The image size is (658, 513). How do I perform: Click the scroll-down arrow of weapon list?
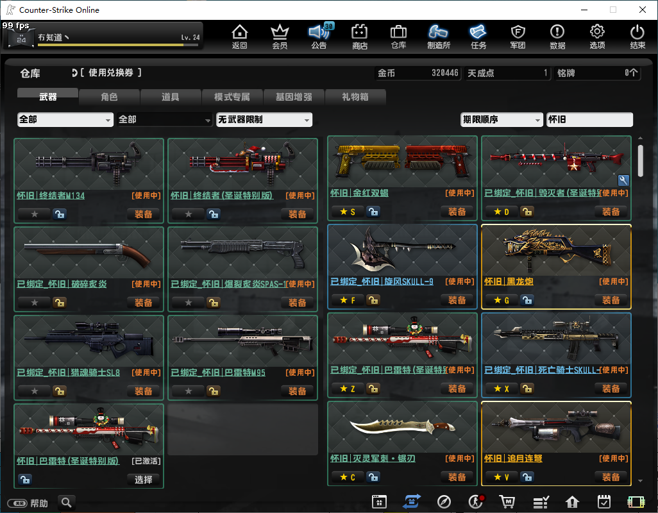[641, 481]
